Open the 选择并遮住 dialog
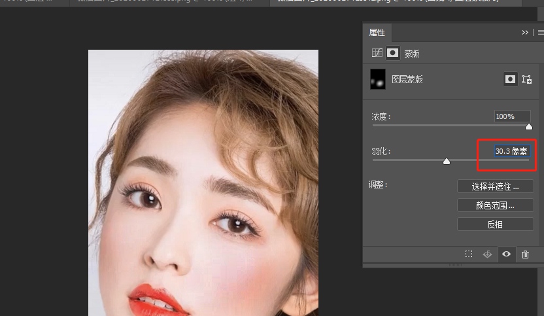This screenshot has height=316, width=544. (x=495, y=186)
